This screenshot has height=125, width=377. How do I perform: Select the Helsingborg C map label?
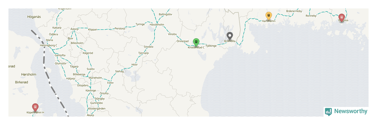(x=48, y=45)
